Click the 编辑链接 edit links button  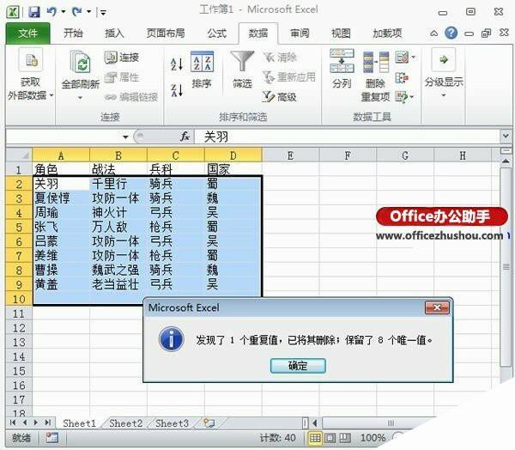click(131, 97)
